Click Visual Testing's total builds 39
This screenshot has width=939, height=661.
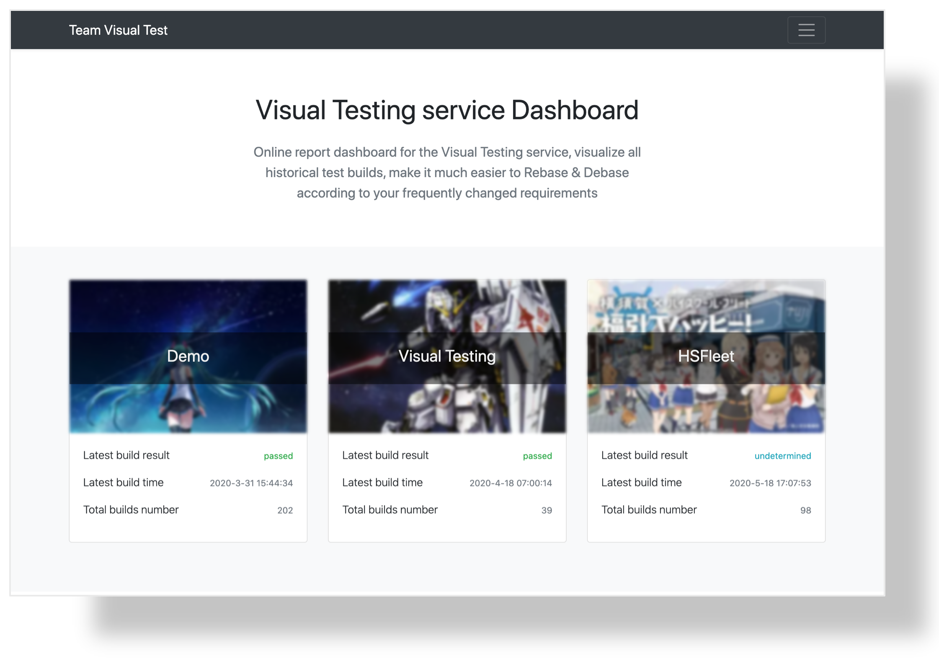click(546, 510)
